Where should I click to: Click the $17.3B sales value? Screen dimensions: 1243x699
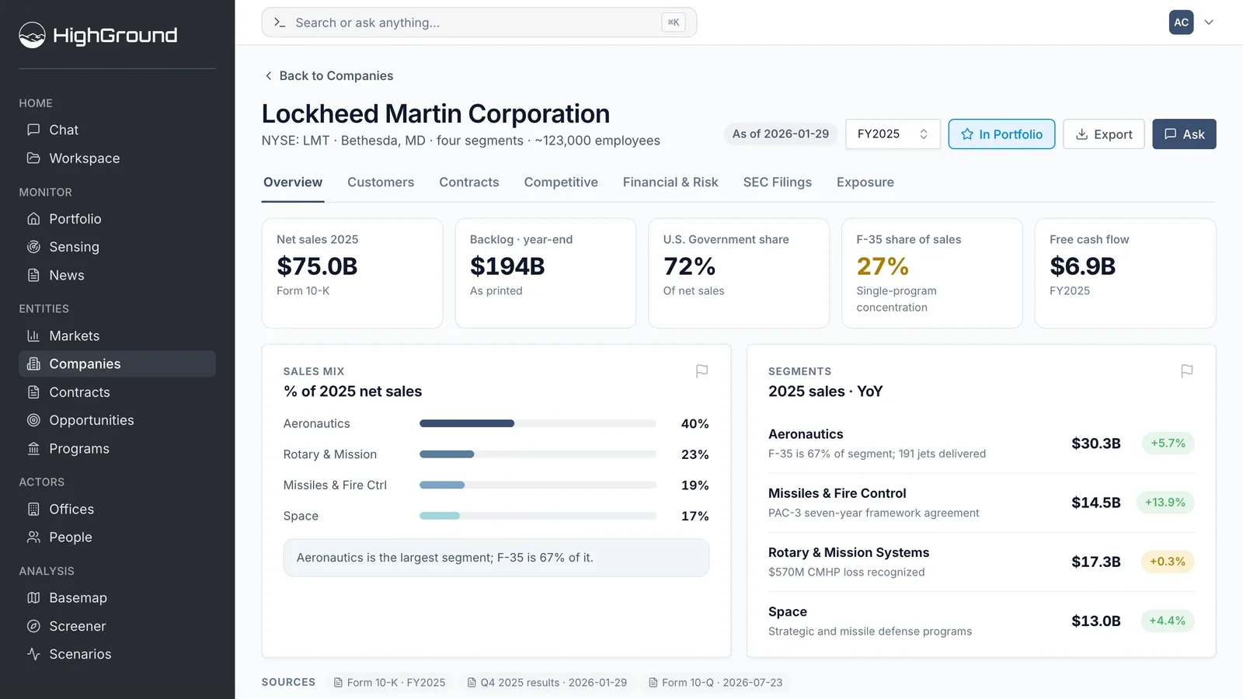1096,562
